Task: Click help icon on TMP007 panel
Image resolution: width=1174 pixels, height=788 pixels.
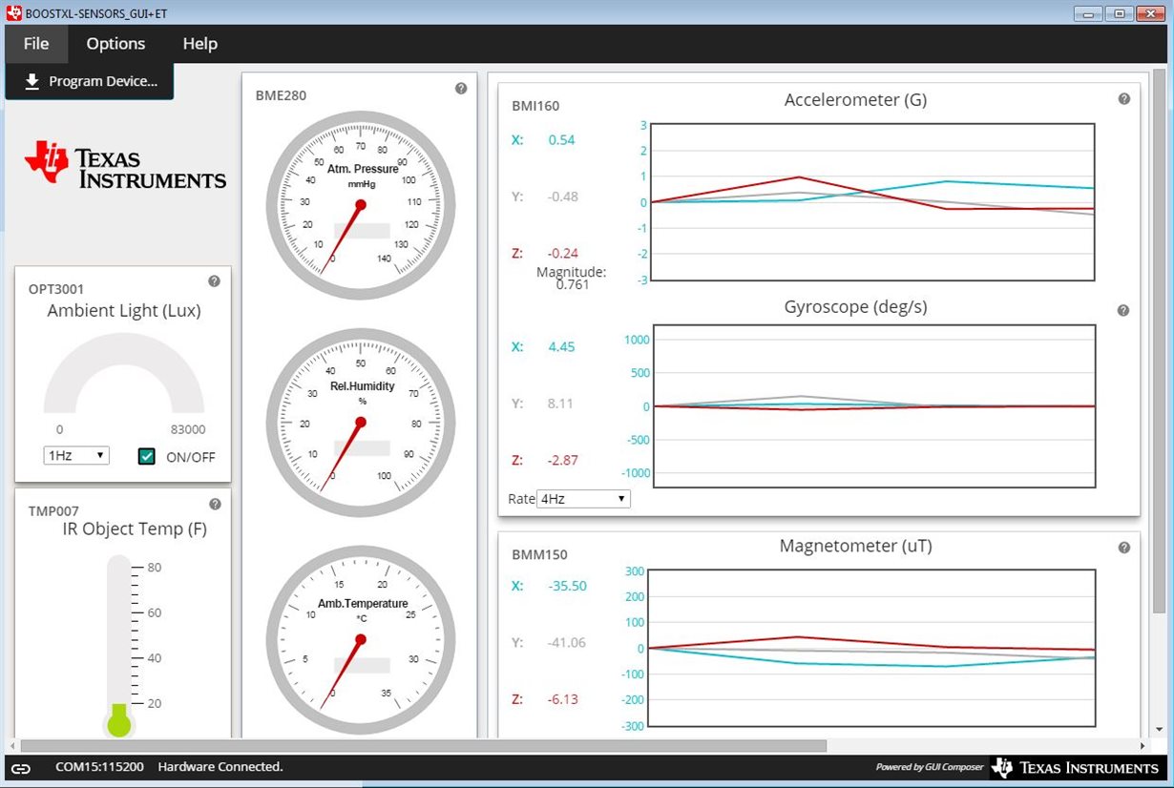Action: [x=215, y=504]
